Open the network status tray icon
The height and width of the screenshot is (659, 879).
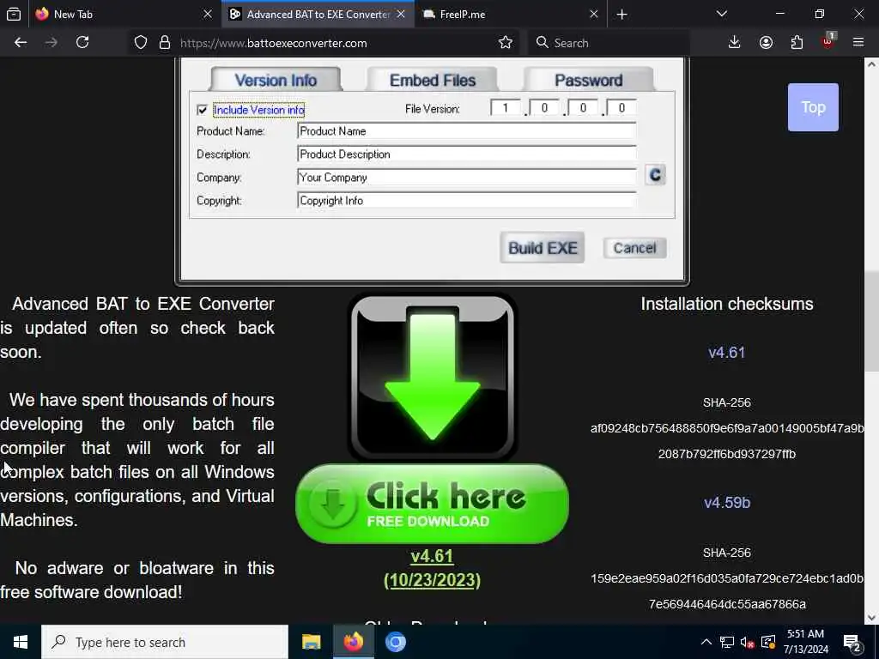pyautogui.click(x=726, y=642)
